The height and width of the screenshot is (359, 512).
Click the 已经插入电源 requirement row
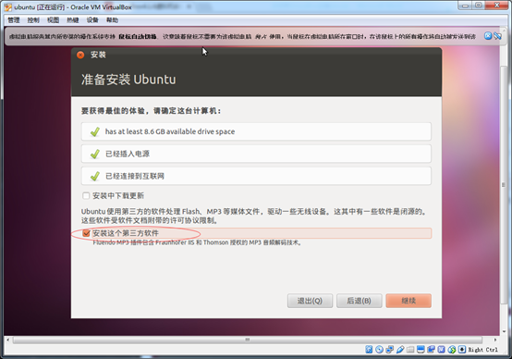click(256, 154)
